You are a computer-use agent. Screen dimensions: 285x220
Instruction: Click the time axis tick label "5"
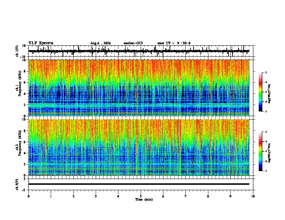(x=141, y=196)
